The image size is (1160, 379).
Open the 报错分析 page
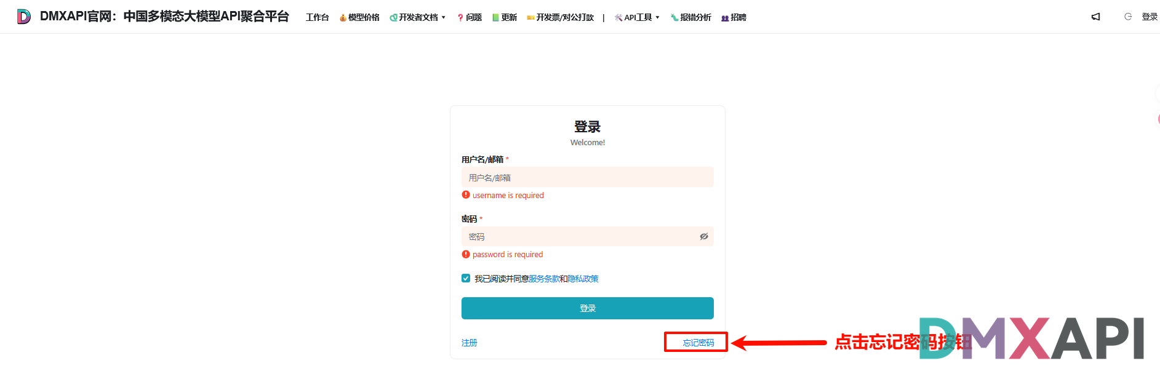coord(690,17)
